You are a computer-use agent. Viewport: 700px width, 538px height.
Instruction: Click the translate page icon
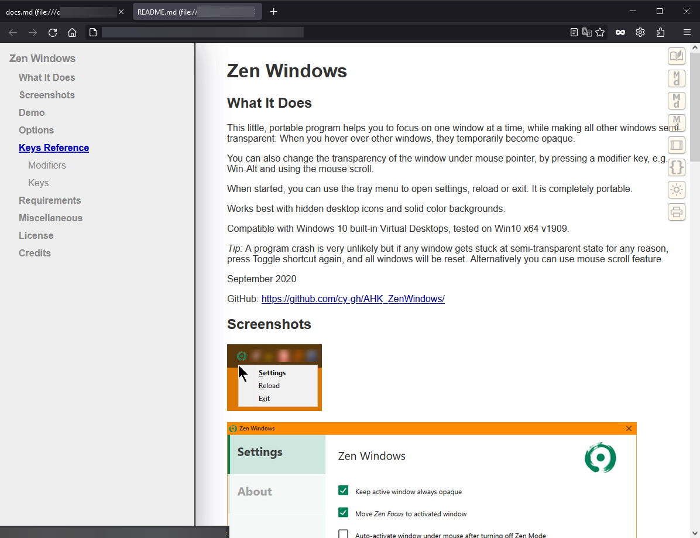point(587,32)
